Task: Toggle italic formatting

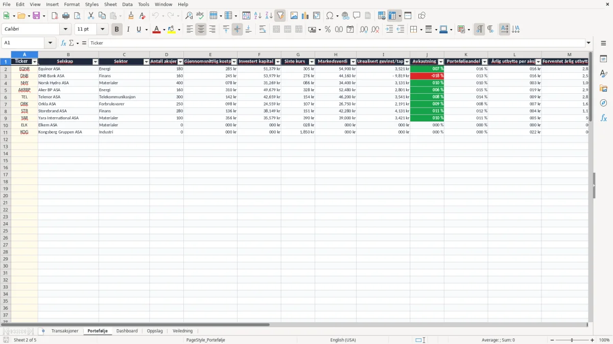Action: tap(128, 30)
